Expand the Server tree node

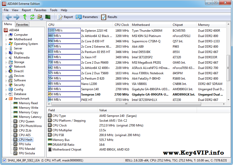(6, 49)
